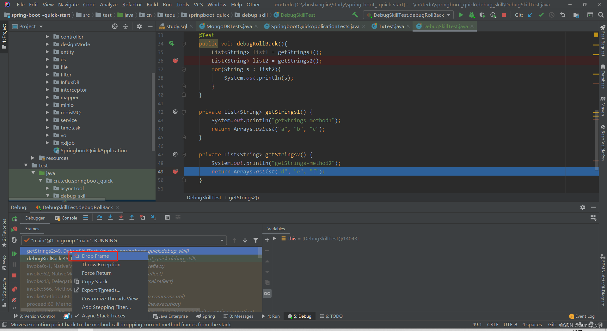Start debugging via the bug icon
Viewport: 607px width, 331px height.
point(472,15)
